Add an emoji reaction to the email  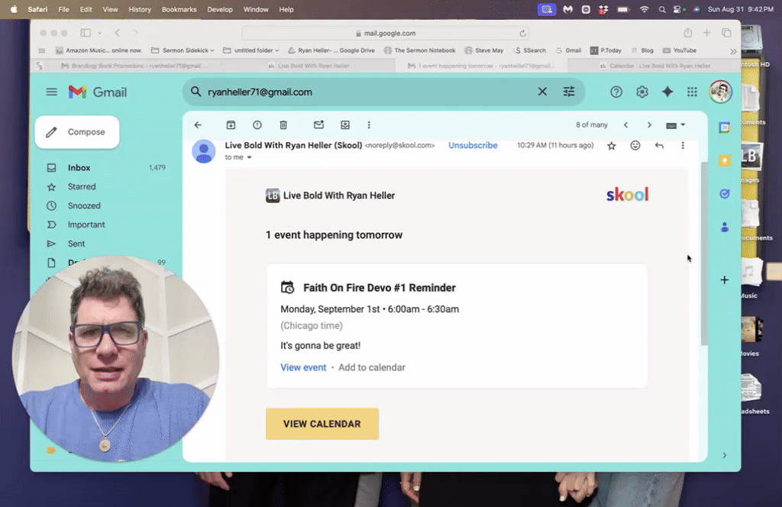(635, 146)
